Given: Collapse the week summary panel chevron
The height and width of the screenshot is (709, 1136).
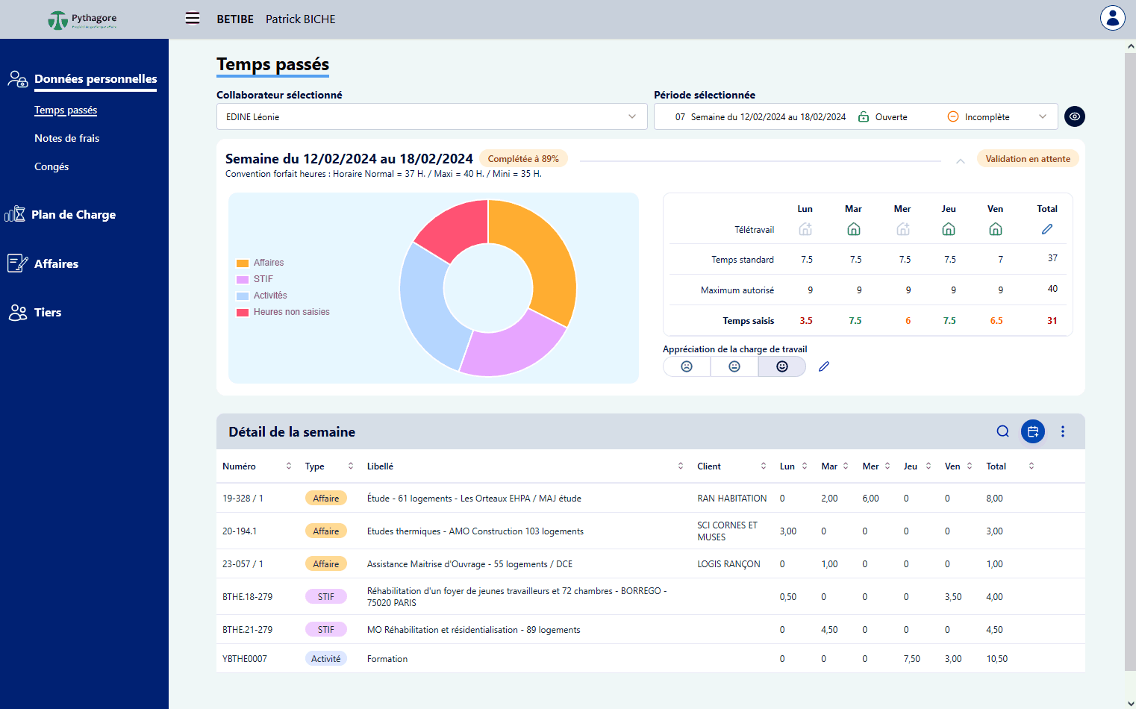Looking at the screenshot, I should coord(961,160).
